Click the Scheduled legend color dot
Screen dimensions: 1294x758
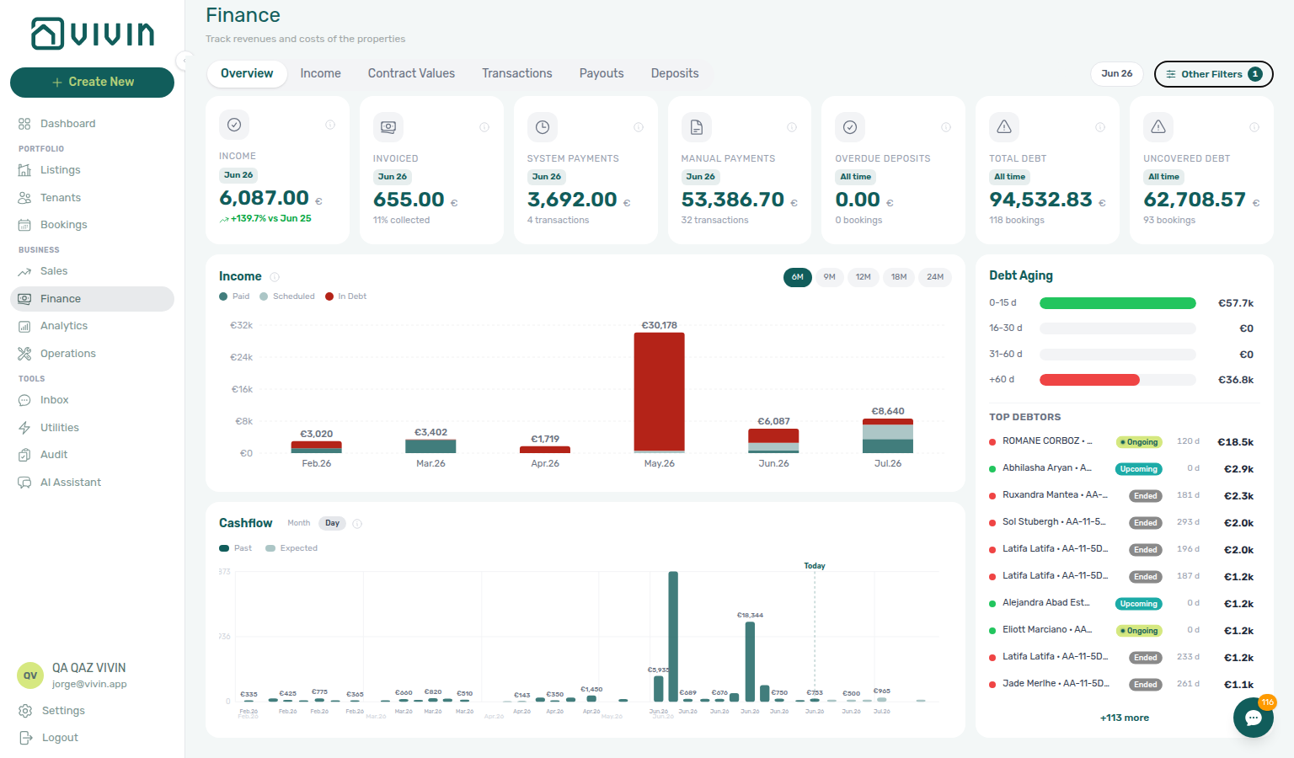(x=264, y=296)
